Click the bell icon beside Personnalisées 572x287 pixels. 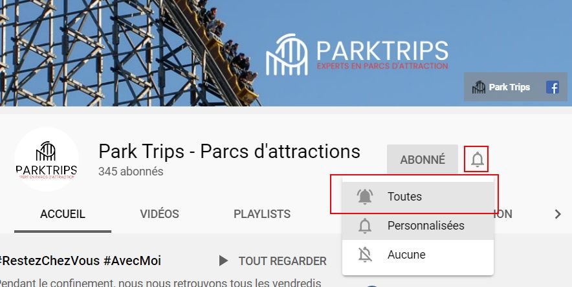click(x=365, y=226)
